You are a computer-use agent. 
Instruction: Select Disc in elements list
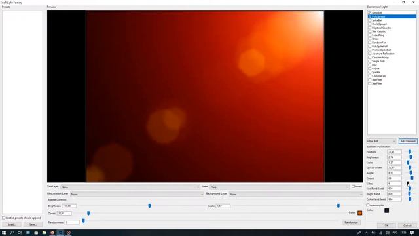click(x=374, y=65)
